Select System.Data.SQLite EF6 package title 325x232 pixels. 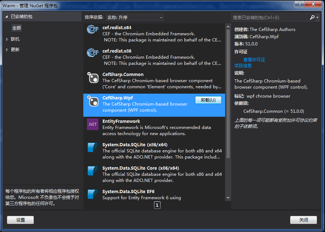click(x=128, y=191)
